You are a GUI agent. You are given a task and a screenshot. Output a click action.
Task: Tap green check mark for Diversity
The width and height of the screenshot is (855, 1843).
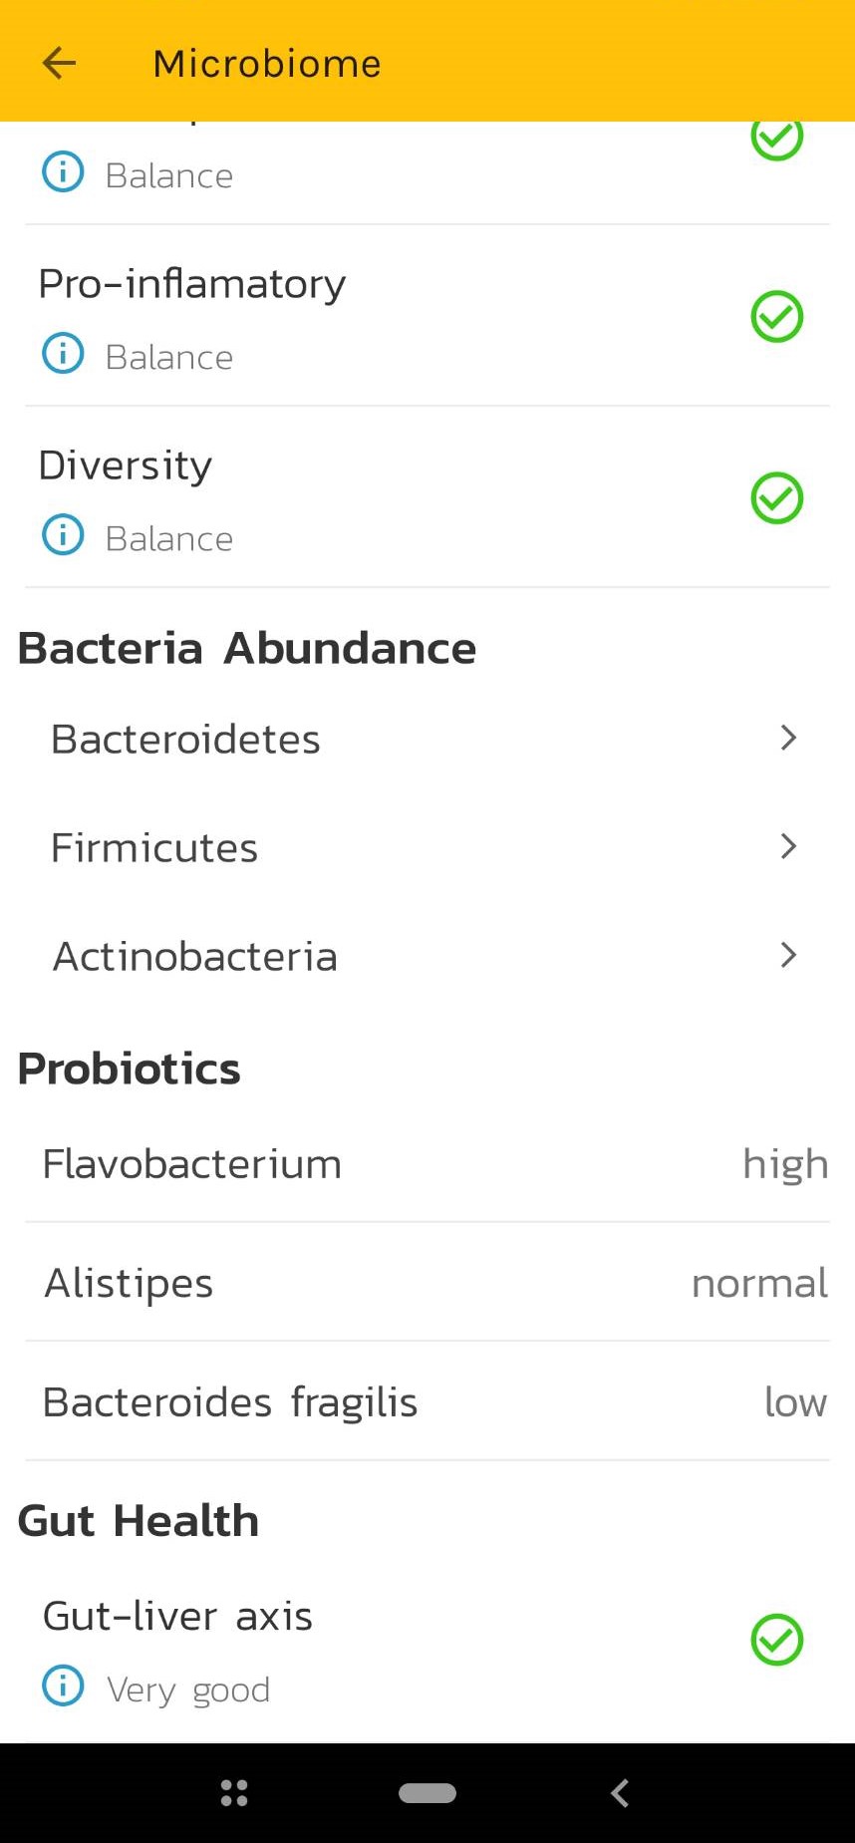pos(776,498)
